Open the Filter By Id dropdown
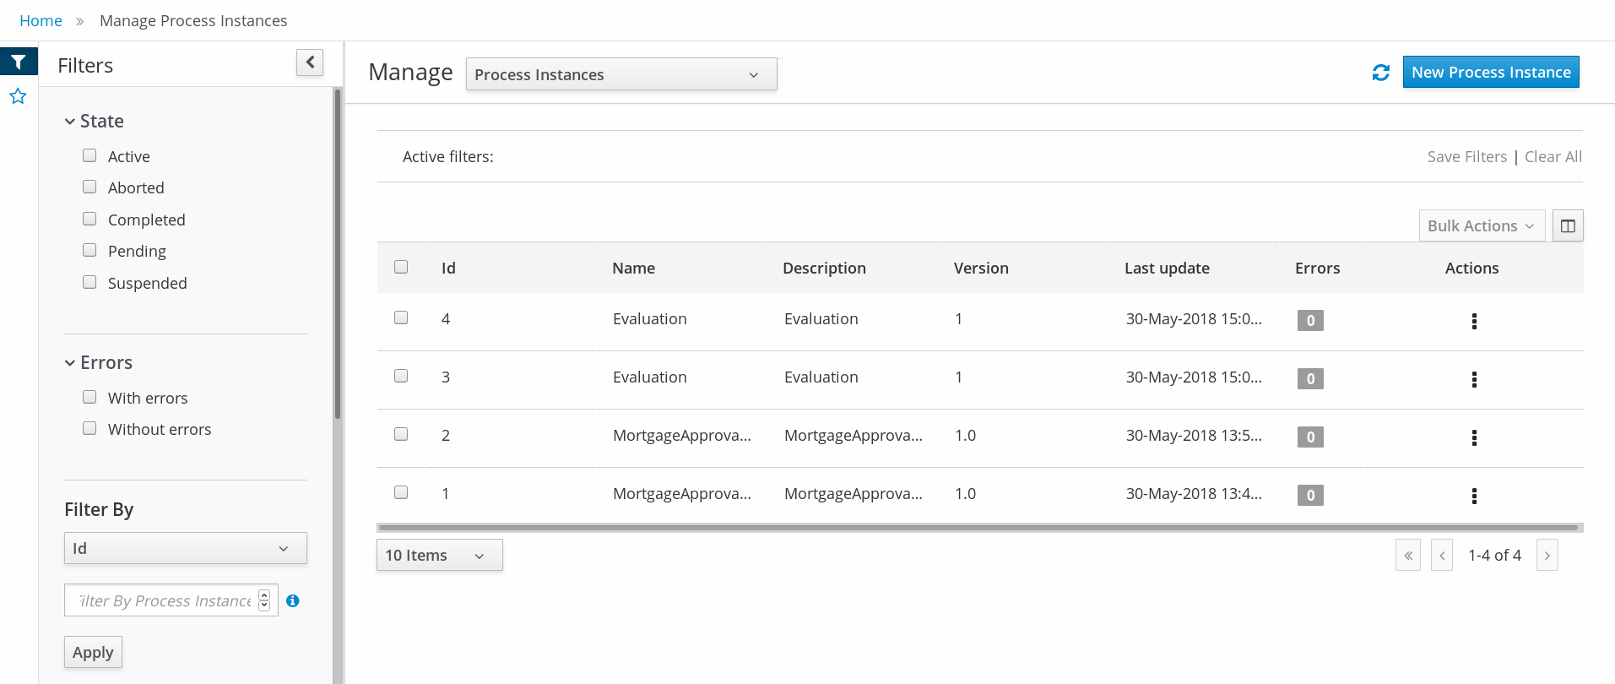 pos(186,548)
